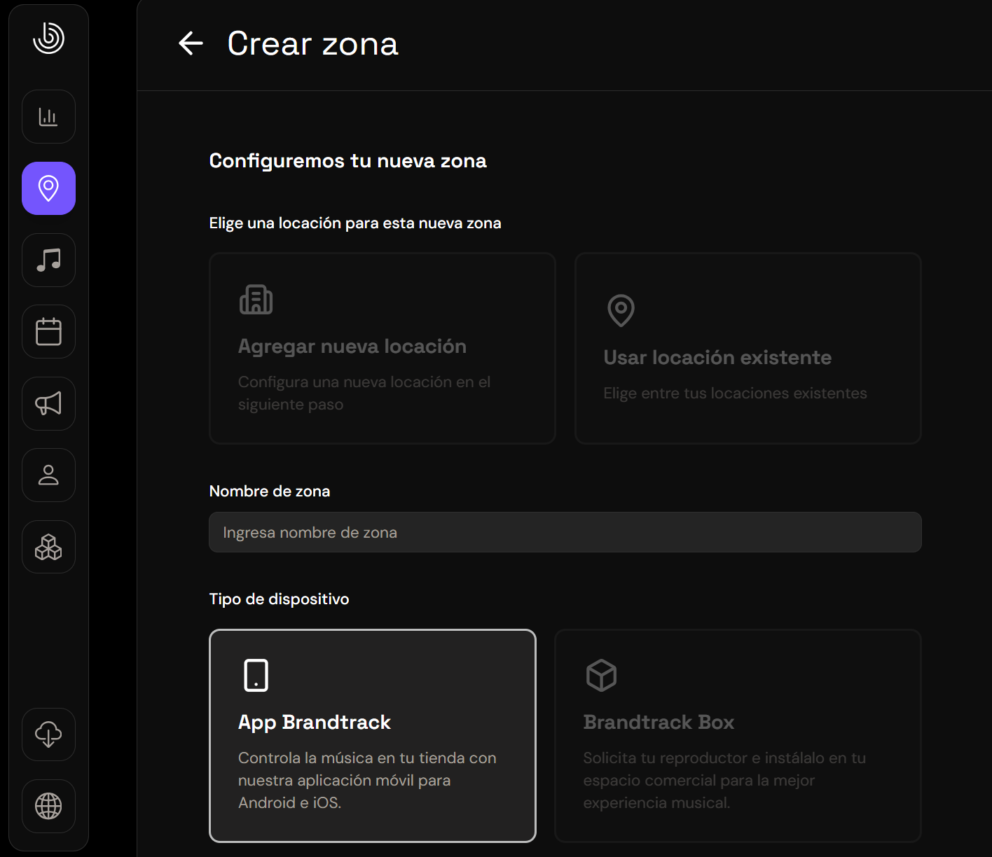Choose Brandtrack Box device type

coord(738,736)
